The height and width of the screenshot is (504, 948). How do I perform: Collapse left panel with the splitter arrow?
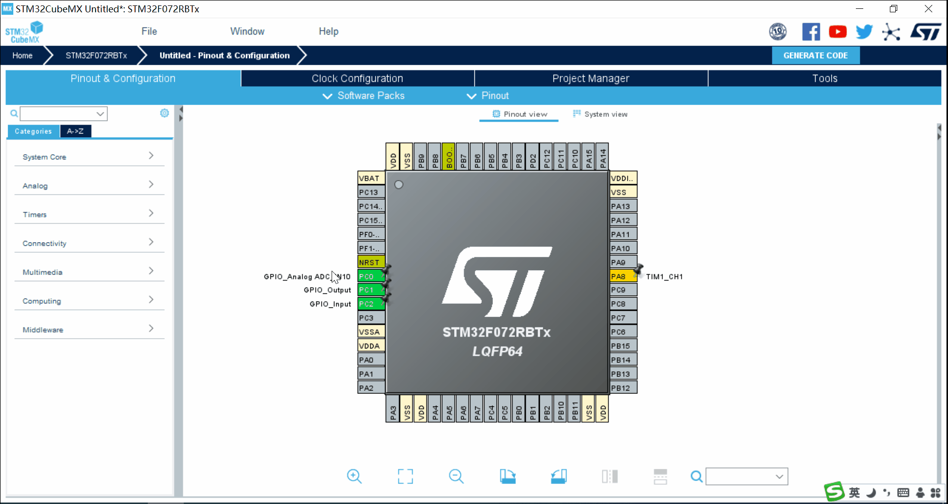click(x=181, y=109)
